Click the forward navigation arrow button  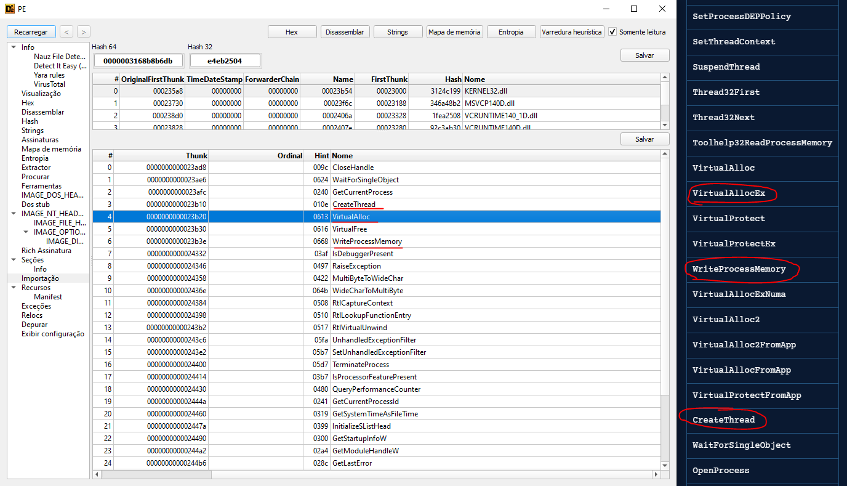click(x=84, y=31)
